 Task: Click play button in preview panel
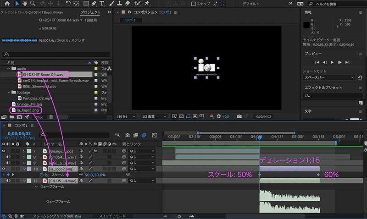(332, 62)
